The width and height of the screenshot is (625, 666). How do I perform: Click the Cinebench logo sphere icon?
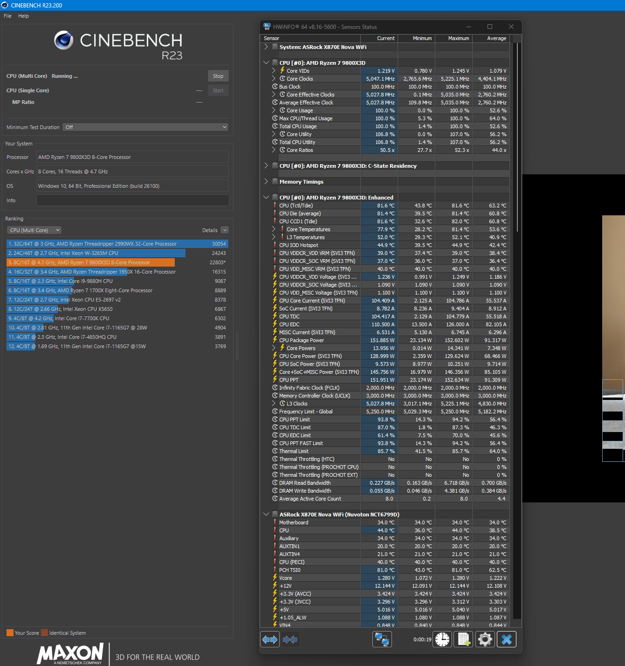pyautogui.click(x=64, y=41)
